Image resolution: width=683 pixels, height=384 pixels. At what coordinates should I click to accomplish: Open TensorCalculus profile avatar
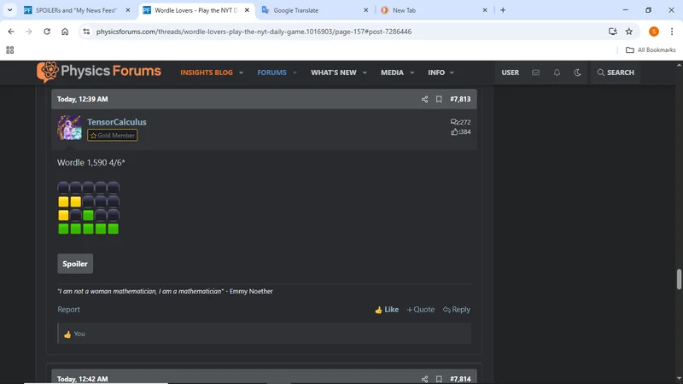69,127
